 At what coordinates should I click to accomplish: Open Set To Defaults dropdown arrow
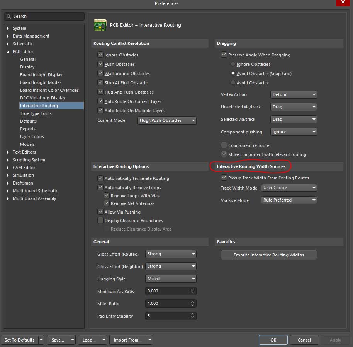(x=41, y=340)
